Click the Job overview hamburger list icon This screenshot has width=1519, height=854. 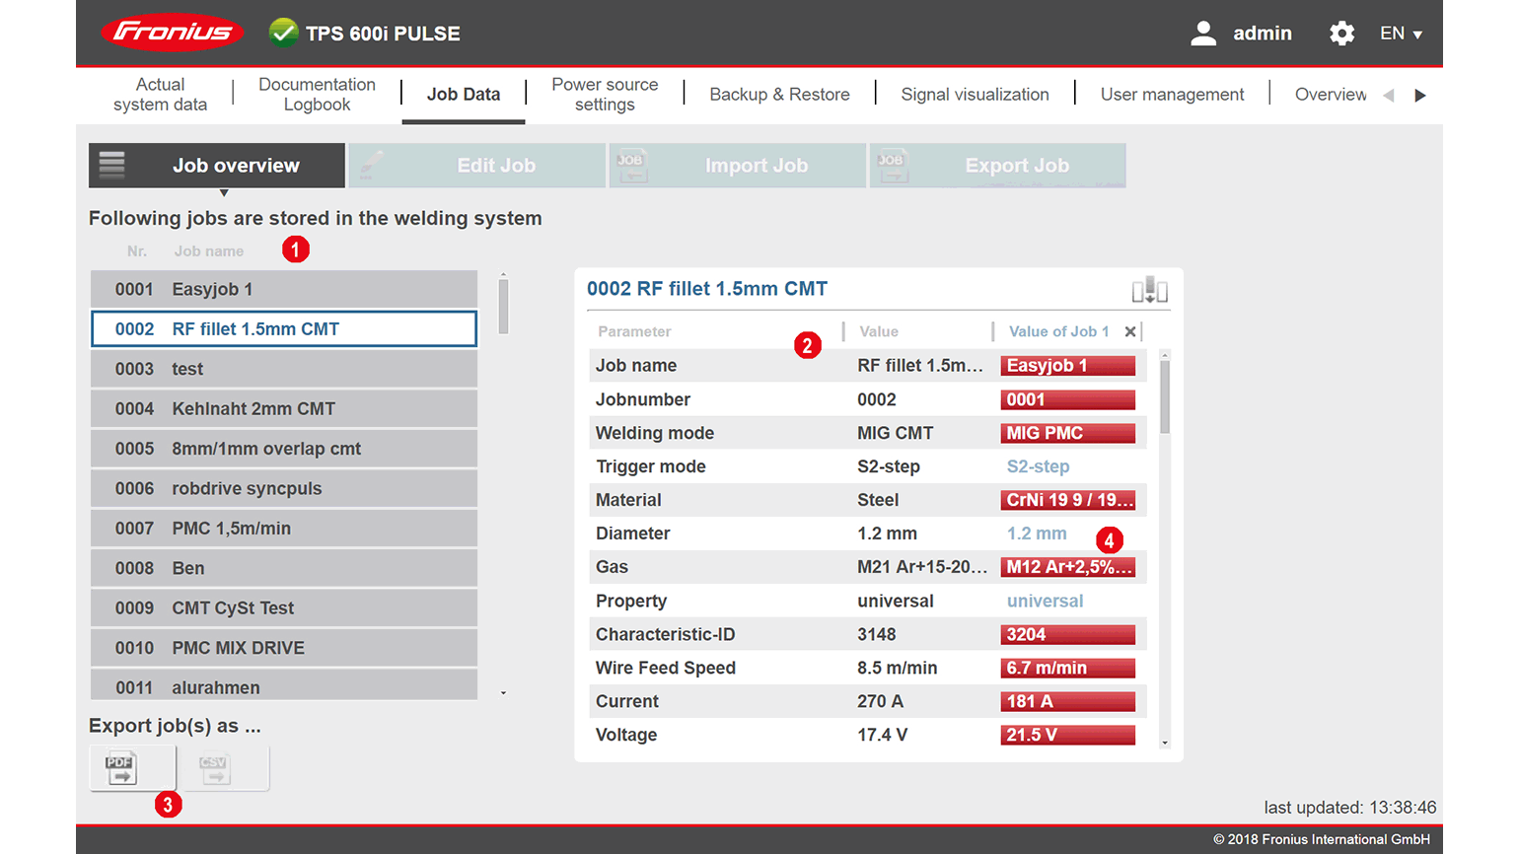click(x=112, y=165)
